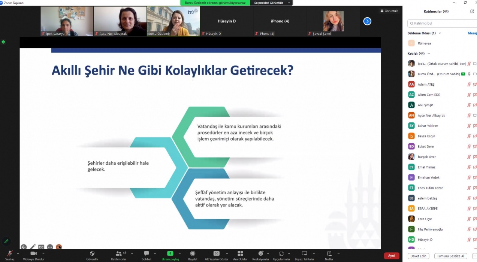477x262 pixels.
Task: Open the Notlar notes icon
Action: (x=329, y=254)
